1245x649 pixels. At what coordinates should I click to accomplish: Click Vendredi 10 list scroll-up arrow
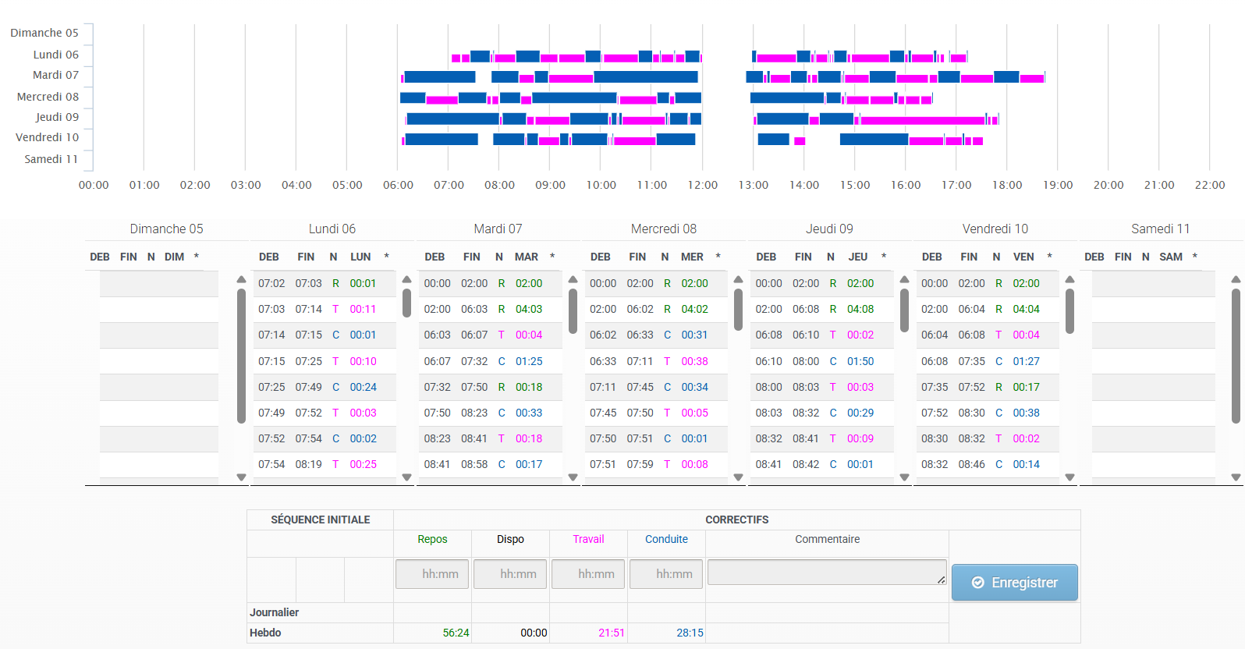[1069, 279]
